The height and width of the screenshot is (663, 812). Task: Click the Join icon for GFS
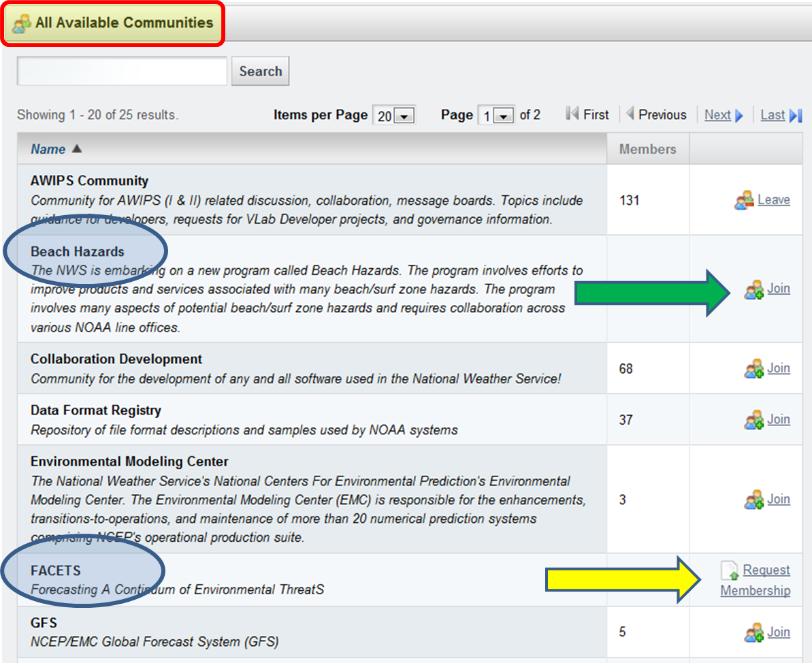pyautogui.click(x=754, y=633)
